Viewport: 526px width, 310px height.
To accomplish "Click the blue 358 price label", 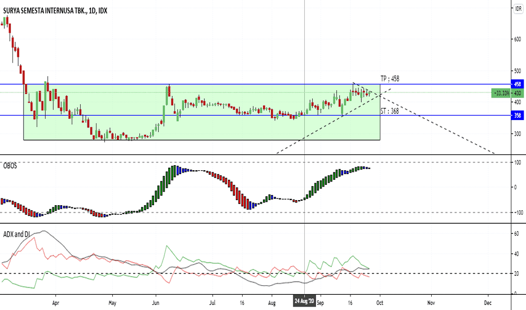I will (x=518, y=116).
